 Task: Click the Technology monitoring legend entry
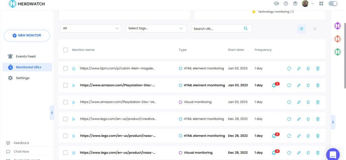273,12
